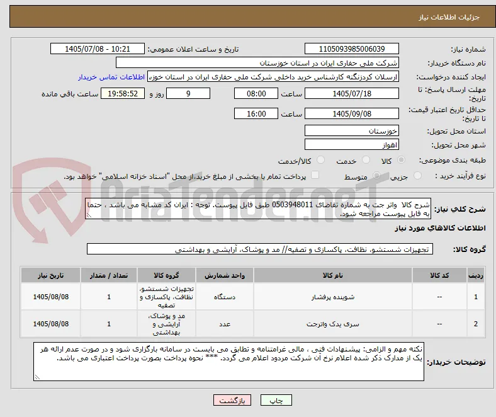Click the کد کالا column header
Screen dimensions: 496x417
(439, 275)
